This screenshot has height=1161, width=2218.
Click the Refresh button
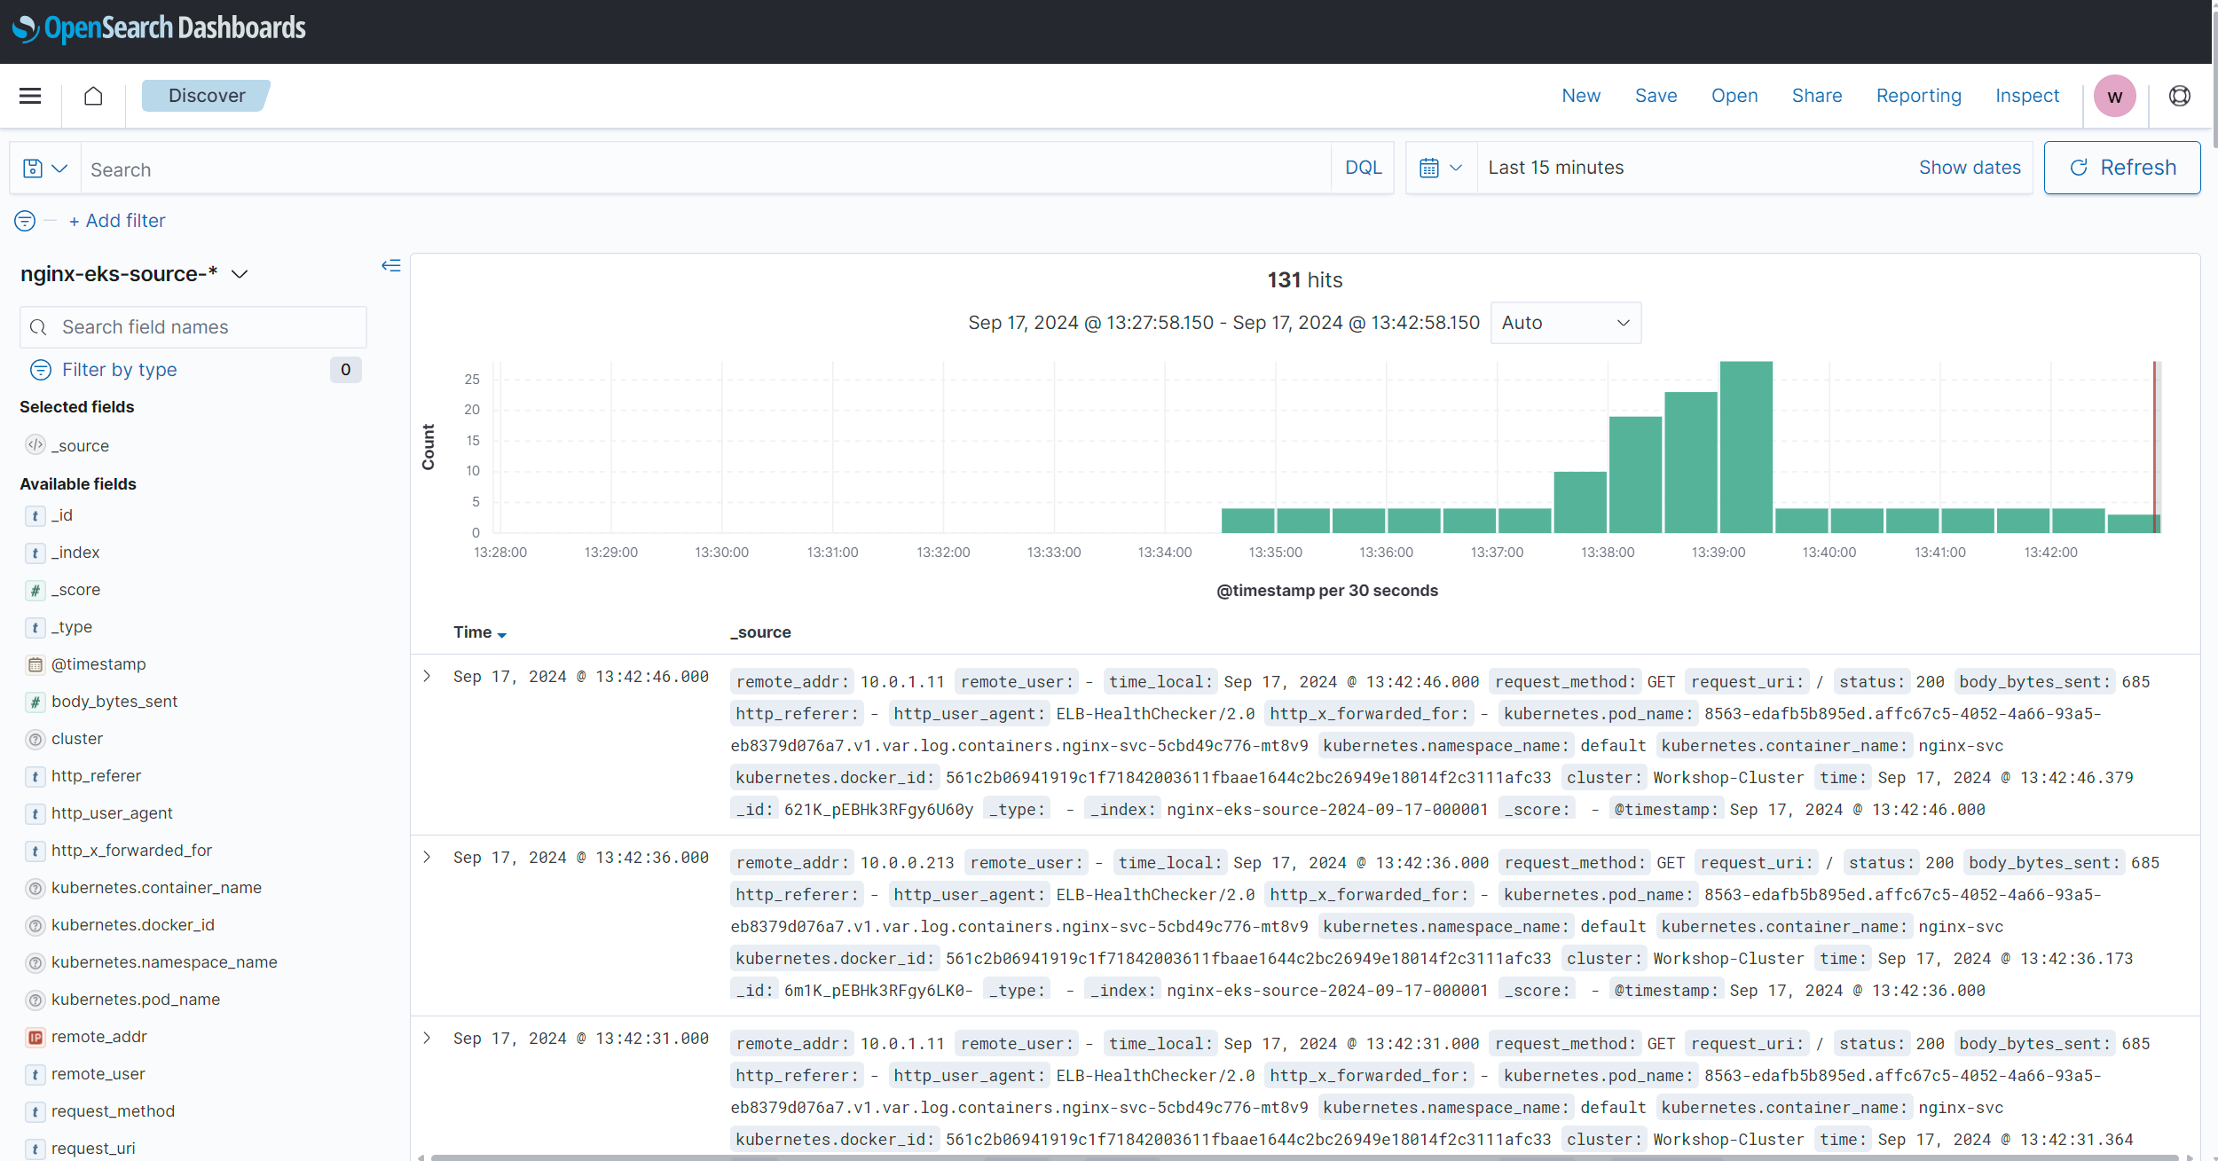coord(2121,168)
